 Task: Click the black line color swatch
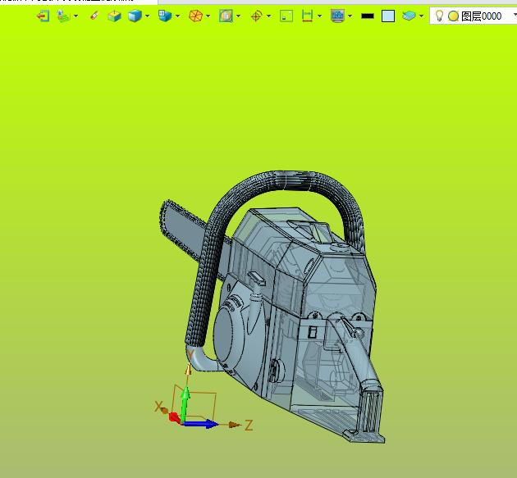pyautogui.click(x=368, y=16)
